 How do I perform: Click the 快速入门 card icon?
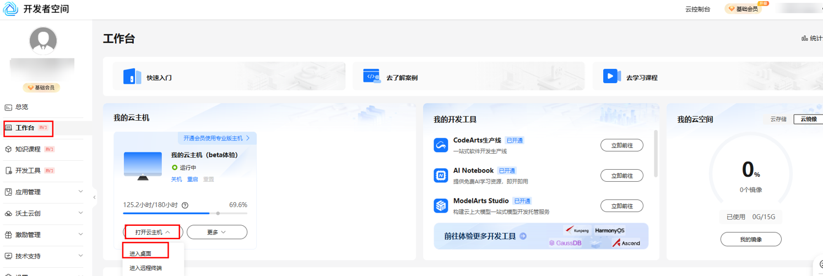click(x=132, y=77)
